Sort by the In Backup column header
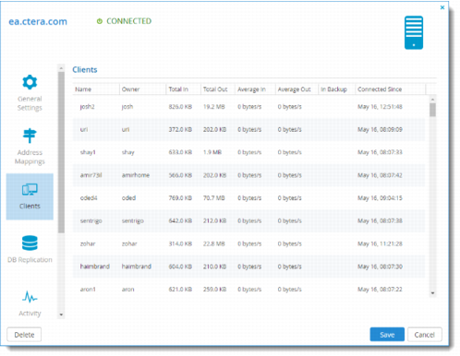Viewport: 460px width, 356px height. 336,89
